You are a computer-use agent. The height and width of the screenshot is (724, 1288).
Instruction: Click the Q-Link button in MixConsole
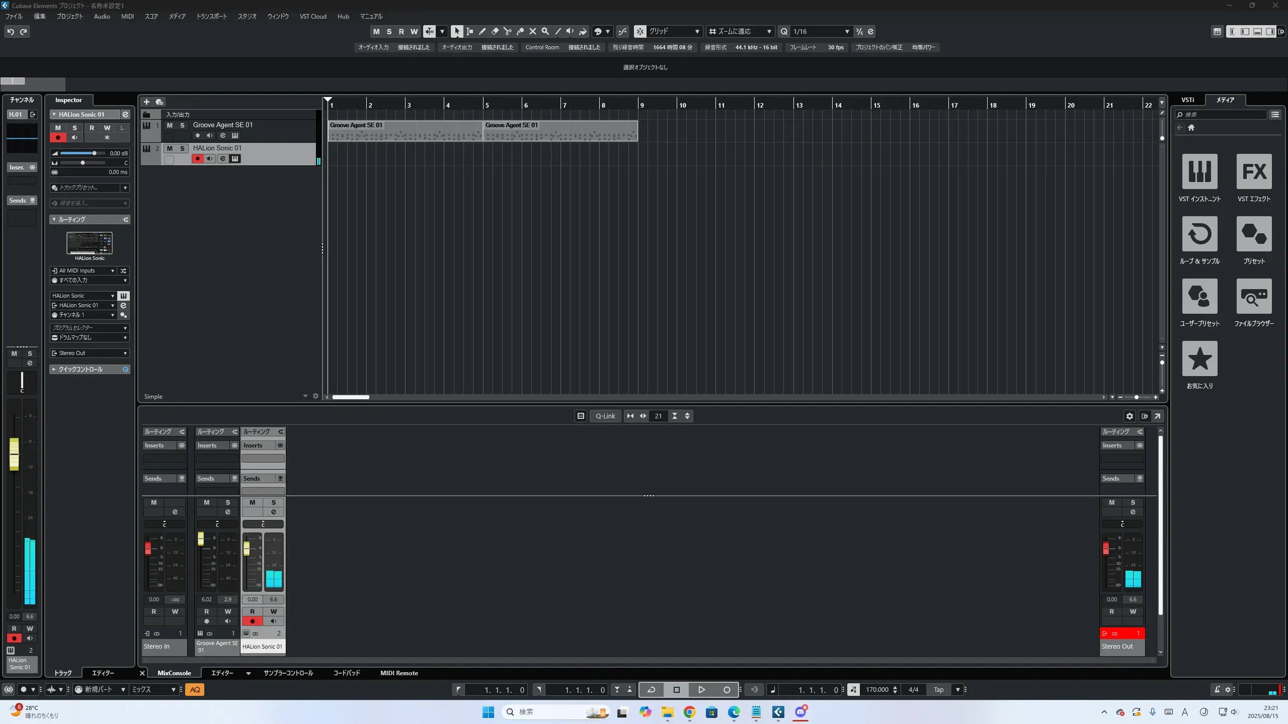[x=605, y=416]
